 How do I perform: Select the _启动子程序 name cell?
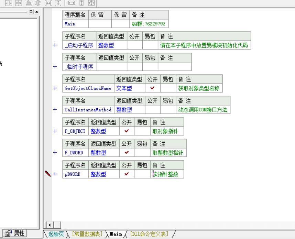click(x=79, y=45)
